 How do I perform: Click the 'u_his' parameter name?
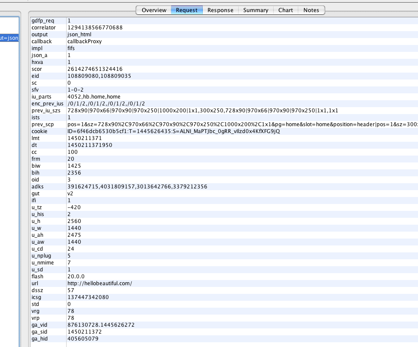pyautogui.click(x=38, y=214)
